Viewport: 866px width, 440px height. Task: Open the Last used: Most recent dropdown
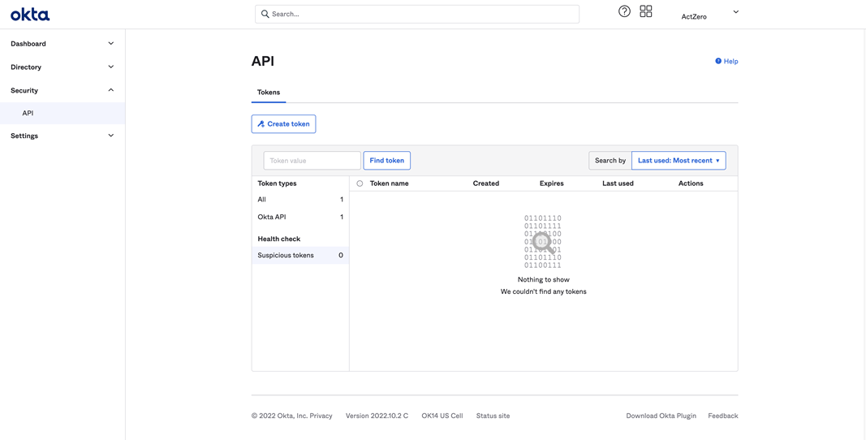[679, 160]
